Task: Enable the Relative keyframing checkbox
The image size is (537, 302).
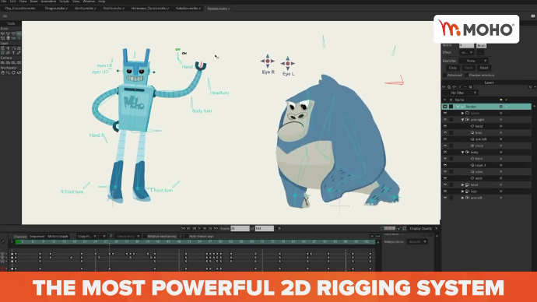Action: pyautogui.click(x=146, y=237)
